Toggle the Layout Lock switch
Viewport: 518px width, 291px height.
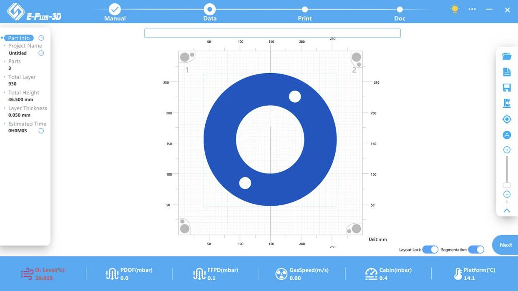pos(430,249)
